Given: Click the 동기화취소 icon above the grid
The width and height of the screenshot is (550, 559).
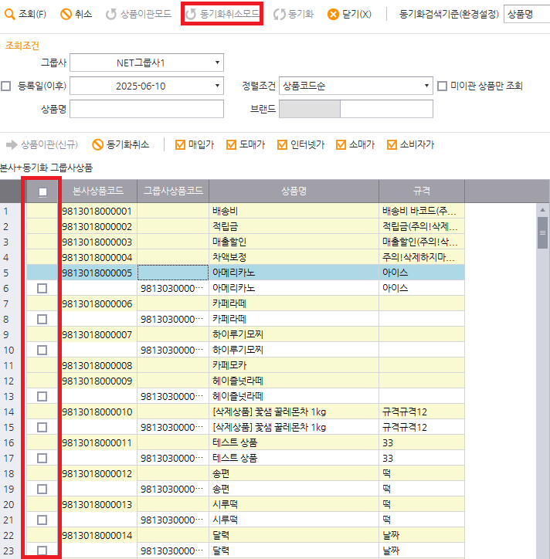Looking at the screenshot, I should (98, 144).
